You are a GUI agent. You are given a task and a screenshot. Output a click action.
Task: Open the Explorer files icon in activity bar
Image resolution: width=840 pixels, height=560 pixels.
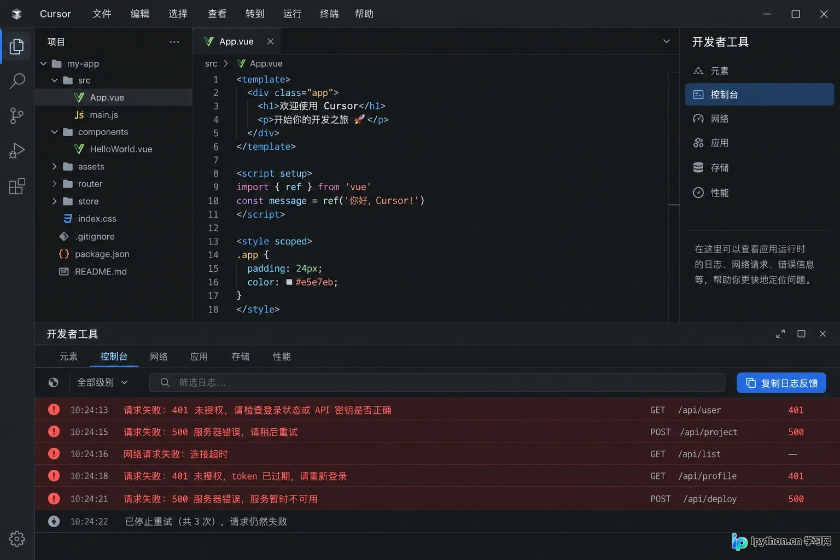(17, 46)
